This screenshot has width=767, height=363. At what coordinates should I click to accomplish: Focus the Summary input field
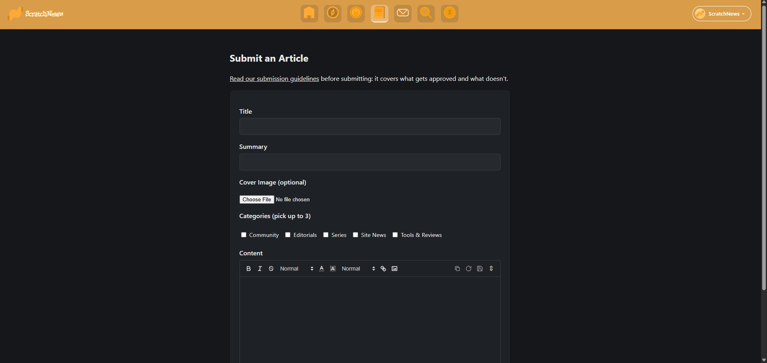pyautogui.click(x=370, y=162)
